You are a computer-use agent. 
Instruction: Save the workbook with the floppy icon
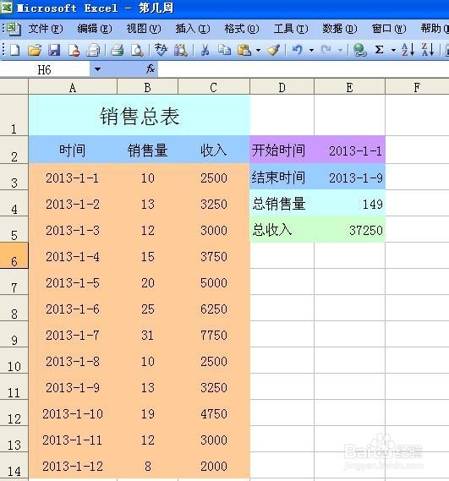54,50
